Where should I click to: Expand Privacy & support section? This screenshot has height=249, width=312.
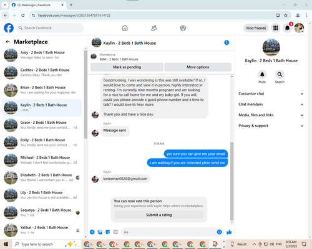[271, 126]
